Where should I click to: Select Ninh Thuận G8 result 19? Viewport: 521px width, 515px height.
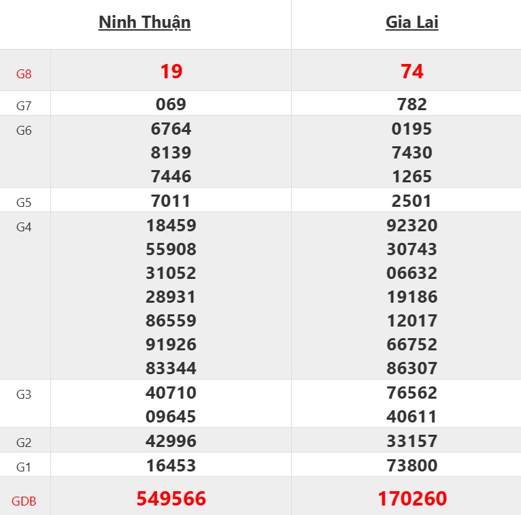click(x=171, y=71)
